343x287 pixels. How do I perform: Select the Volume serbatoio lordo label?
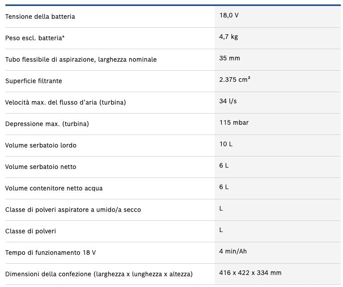point(41,145)
